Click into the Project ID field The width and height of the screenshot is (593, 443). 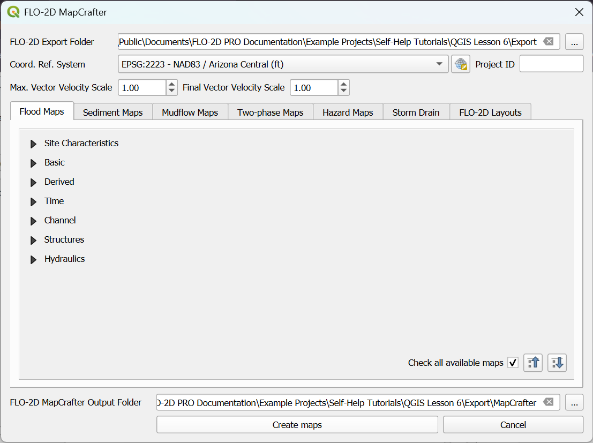tap(551, 64)
